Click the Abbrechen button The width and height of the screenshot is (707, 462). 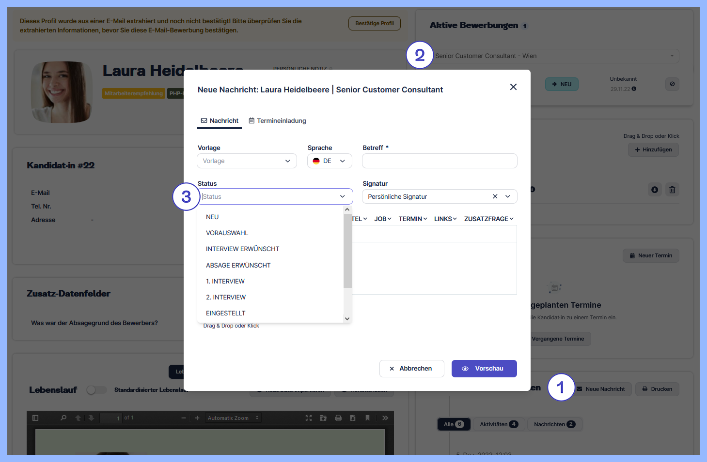[411, 369]
